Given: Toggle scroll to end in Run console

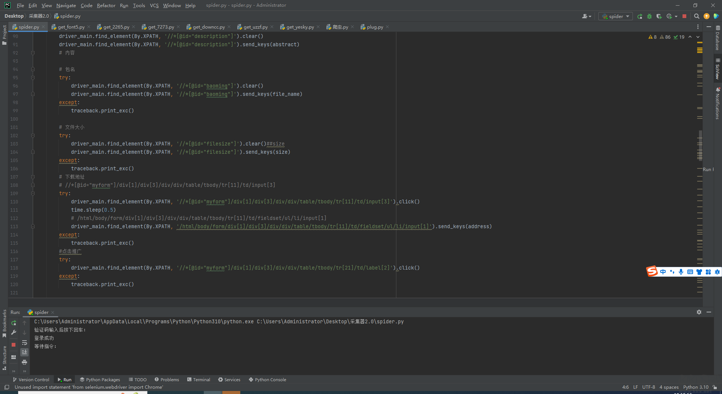Looking at the screenshot, I should point(24,352).
